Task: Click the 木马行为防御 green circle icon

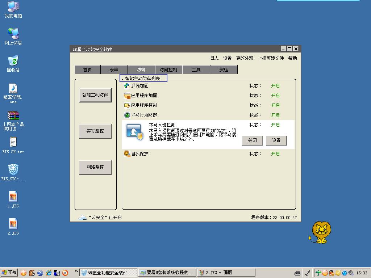Action: 127,115
